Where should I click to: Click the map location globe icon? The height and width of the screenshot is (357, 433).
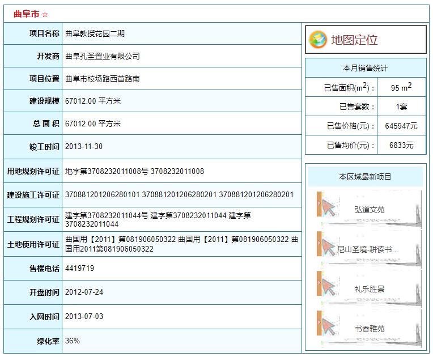pyautogui.click(x=318, y=40)
